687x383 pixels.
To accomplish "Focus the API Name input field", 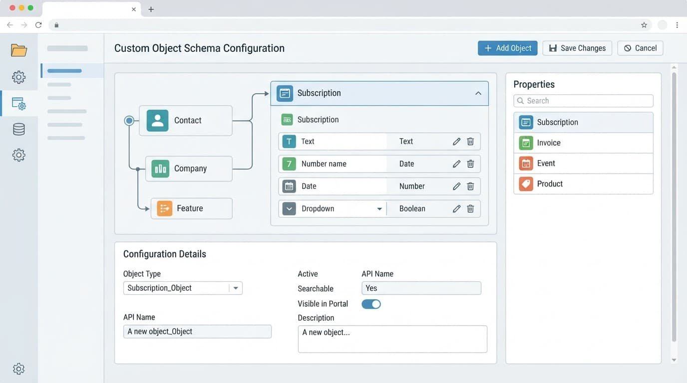I will [x=197, y=332].
